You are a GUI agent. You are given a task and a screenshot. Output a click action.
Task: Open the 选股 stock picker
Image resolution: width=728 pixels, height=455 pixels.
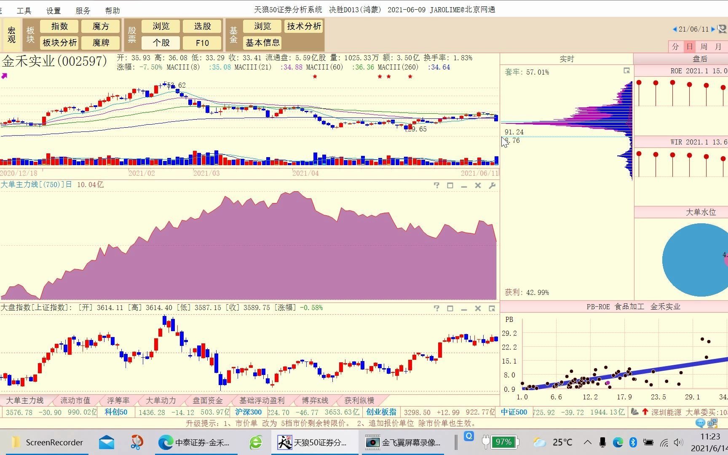(202, 26)
